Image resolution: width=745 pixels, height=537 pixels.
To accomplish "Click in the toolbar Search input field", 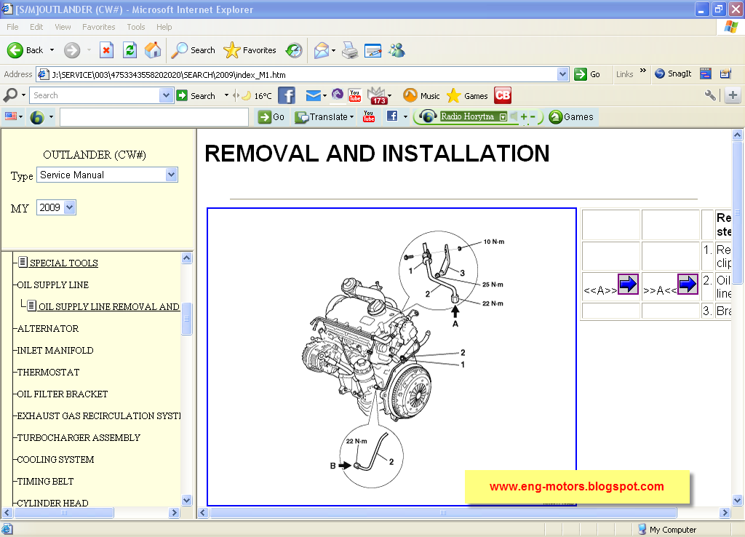I will [95, 95].
